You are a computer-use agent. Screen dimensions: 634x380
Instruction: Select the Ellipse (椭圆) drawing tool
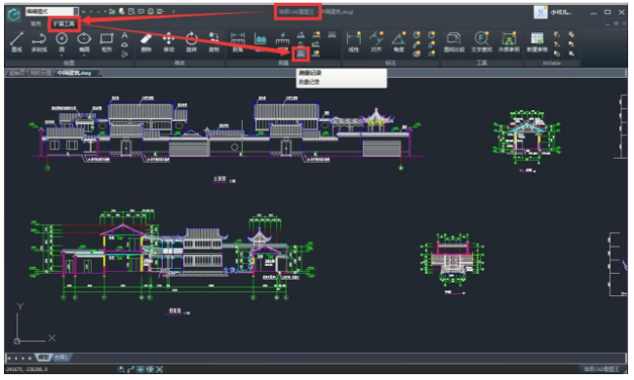(x=84, y=41)
